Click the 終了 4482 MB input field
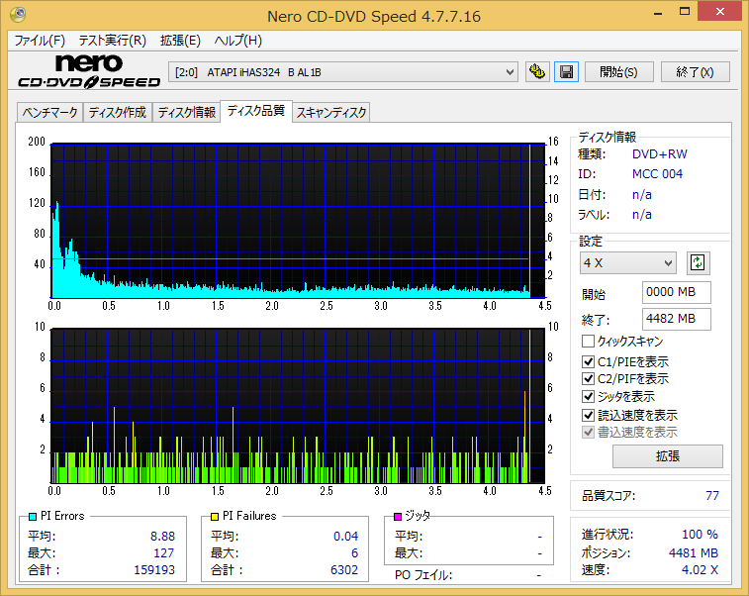The height and width of the screenshot is (596, 749). (x=676, y=319)
